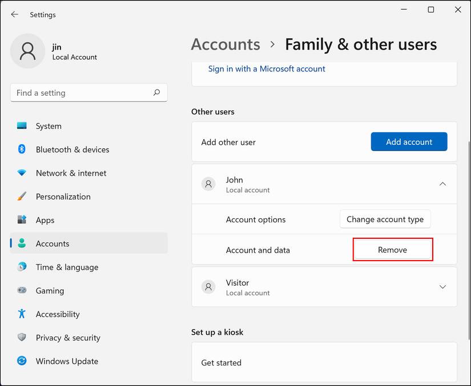The height and width of the screenshot is (386, 471).
Task: Click the System monitor icon in sidebar
Action: [22, 126]
